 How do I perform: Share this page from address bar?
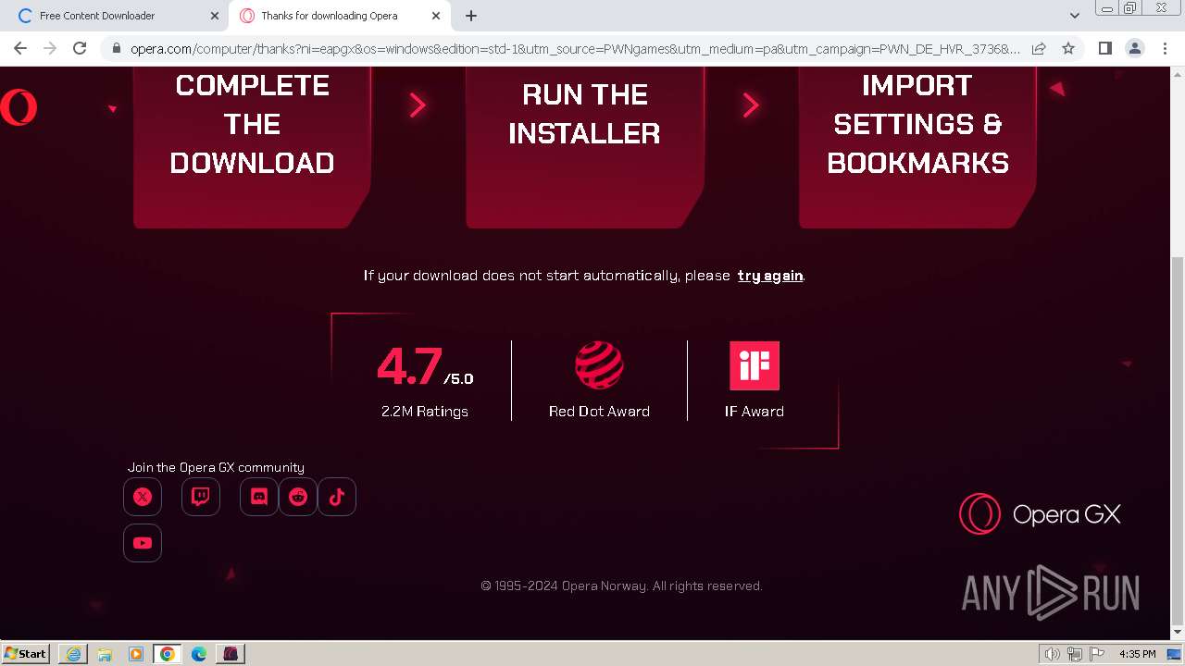coord(1039,48)
